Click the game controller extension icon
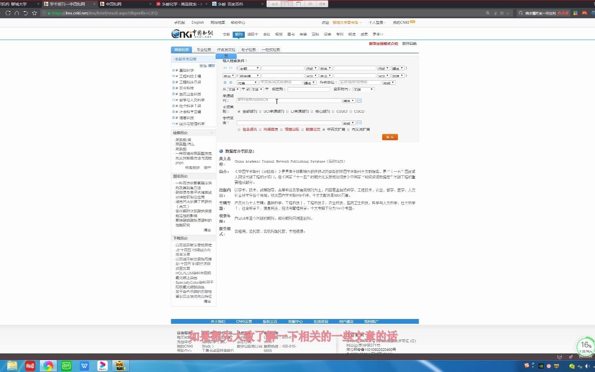595x372 pixels. 584,13
